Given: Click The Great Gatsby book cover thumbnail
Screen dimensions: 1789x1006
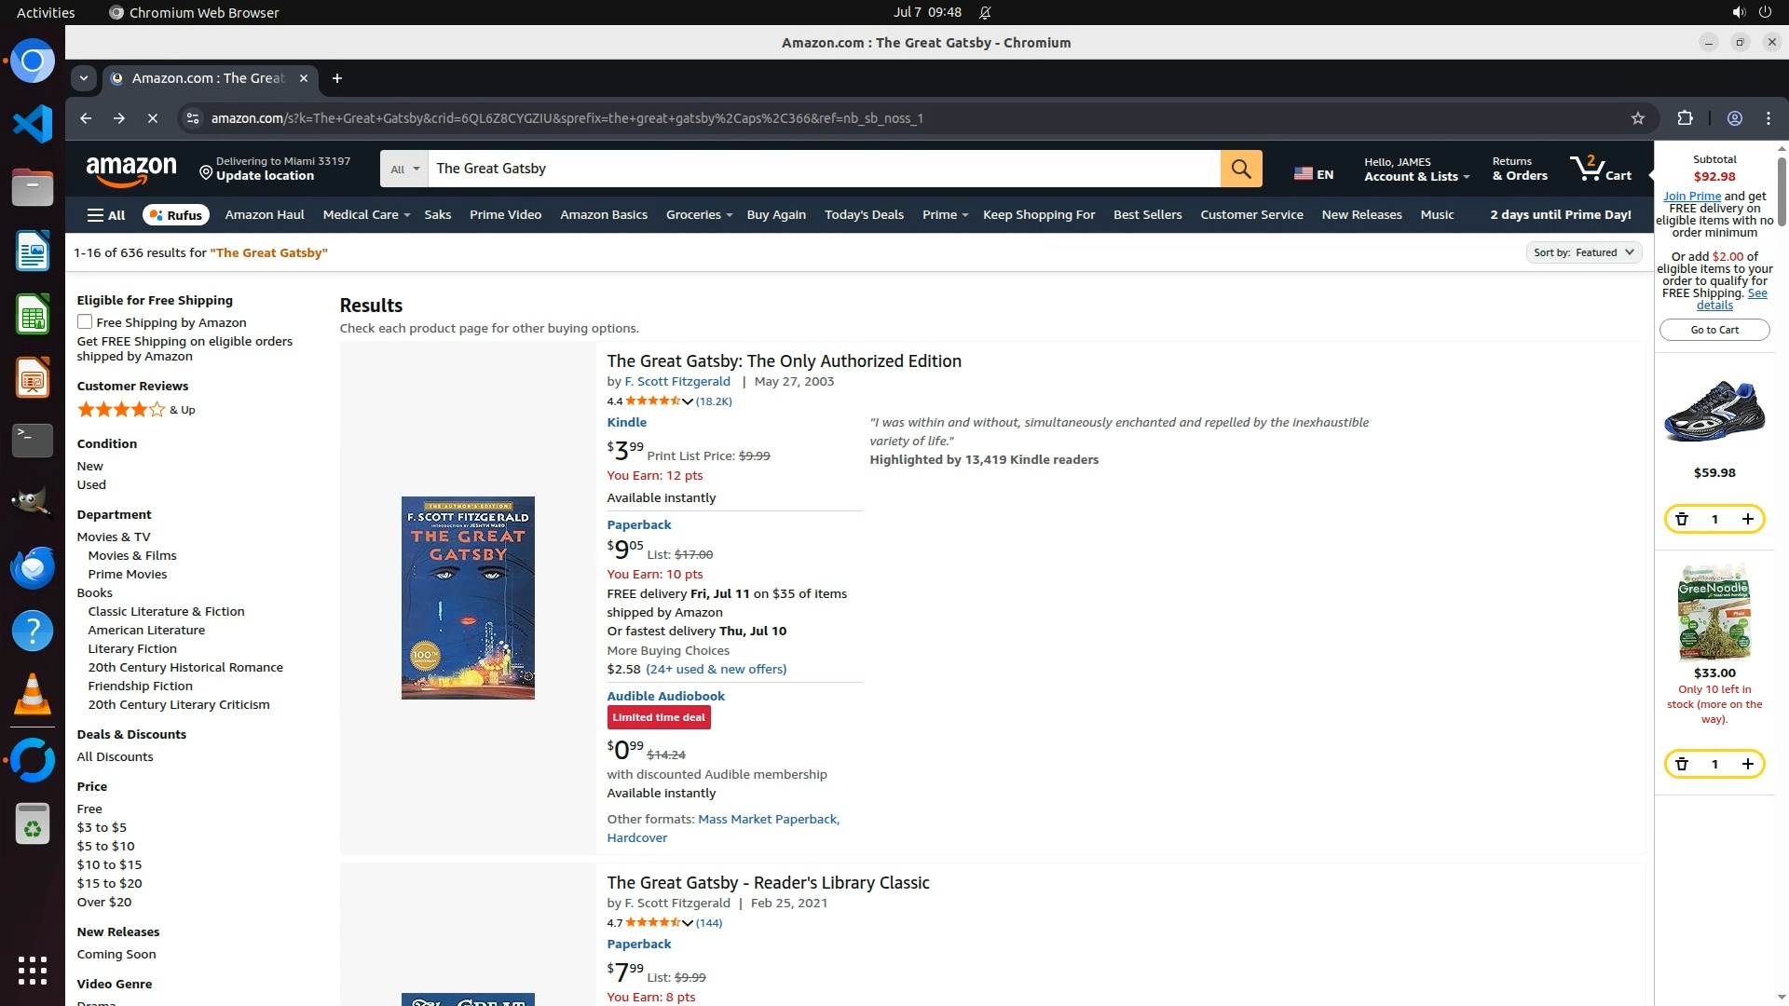Looking at the screenshot, I should 468,598.
